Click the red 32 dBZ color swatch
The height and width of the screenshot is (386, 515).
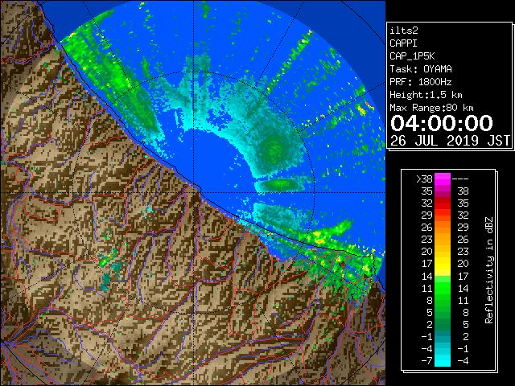coord(443,203)
